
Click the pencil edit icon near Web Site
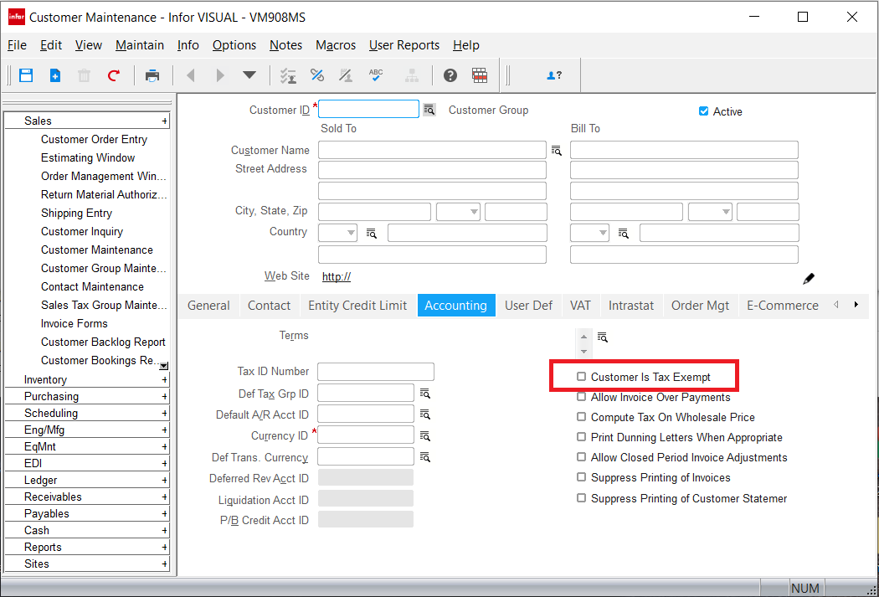click(x=809, y=278)
